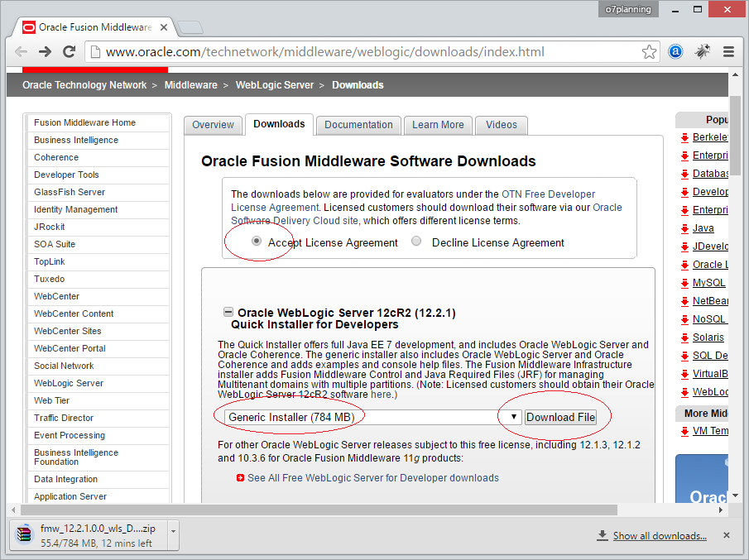Collapse the Oracle WebLogic Server 12cR2 section
The width and height of the screenshot is (749, 560).
228,312
